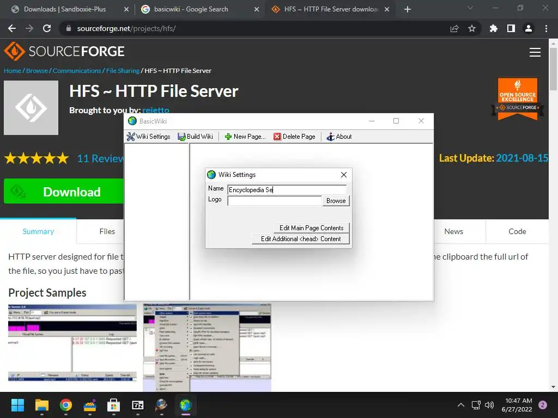The height and width of the screenshot is (418, 558).
Task: Go back in Chrome
Action: pos(12,28)
